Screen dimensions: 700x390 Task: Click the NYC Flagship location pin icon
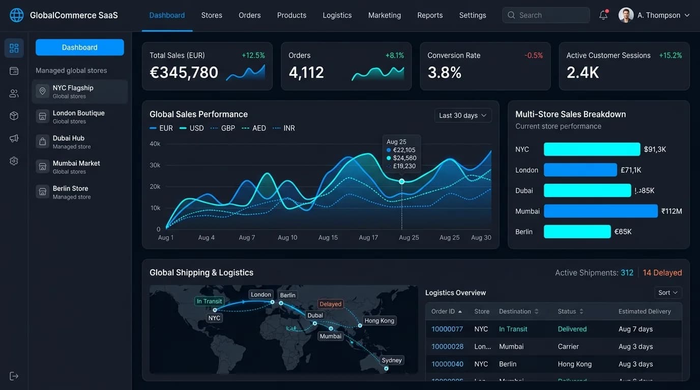[x=43, y=91]
